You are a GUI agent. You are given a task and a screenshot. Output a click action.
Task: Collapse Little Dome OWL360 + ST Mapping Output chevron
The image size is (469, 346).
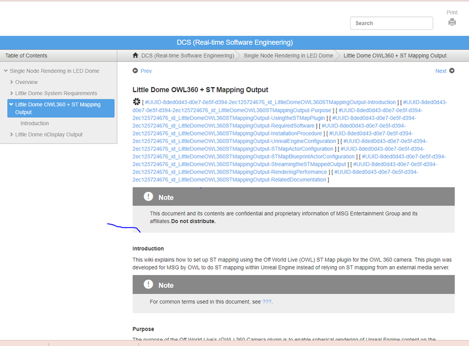(x=11, y=104)
